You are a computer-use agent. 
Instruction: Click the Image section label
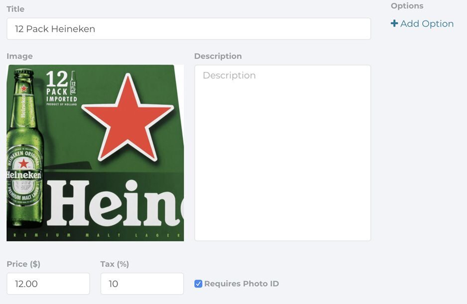[x=20, y=56]
